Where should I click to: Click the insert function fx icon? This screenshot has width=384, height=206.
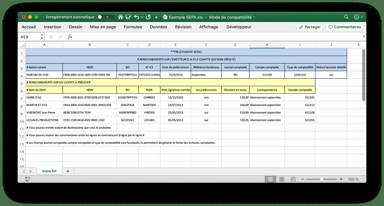point(70,37)
